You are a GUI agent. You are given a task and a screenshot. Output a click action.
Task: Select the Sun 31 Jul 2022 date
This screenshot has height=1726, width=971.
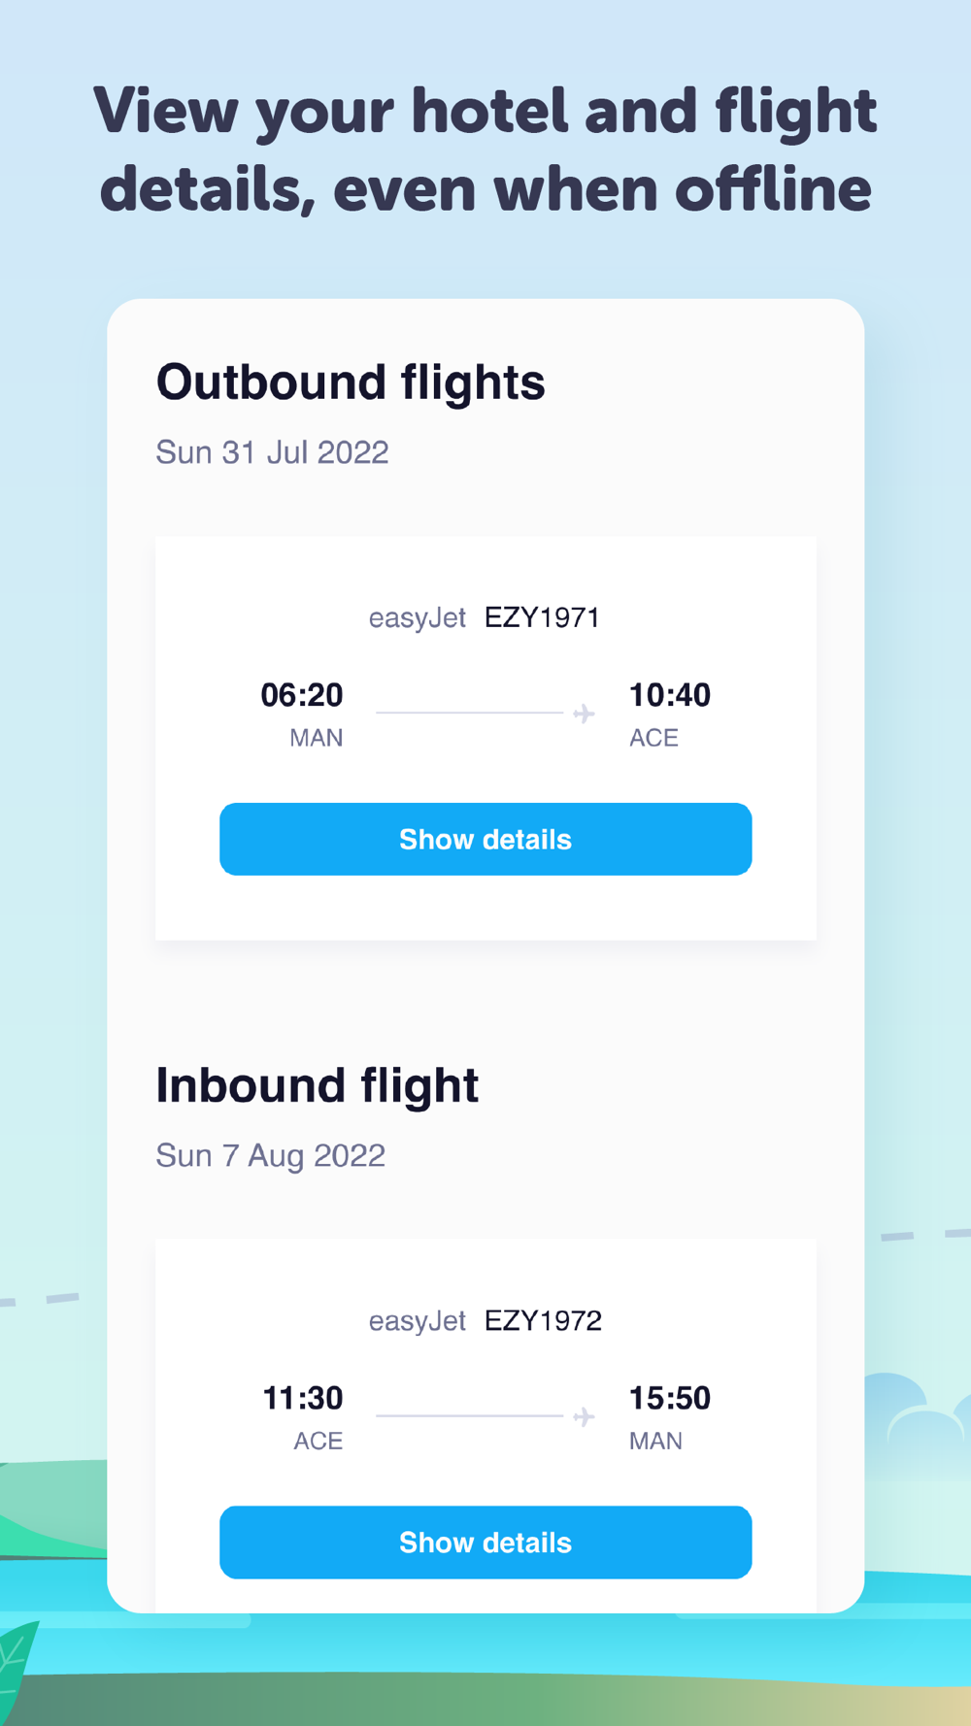[272, 452]
